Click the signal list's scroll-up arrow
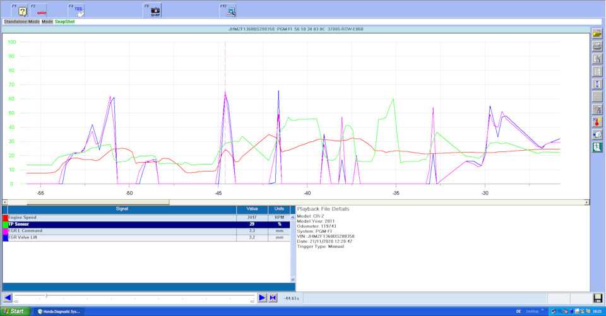This screenshot has height=316, width=606. [x=292, y=218]
